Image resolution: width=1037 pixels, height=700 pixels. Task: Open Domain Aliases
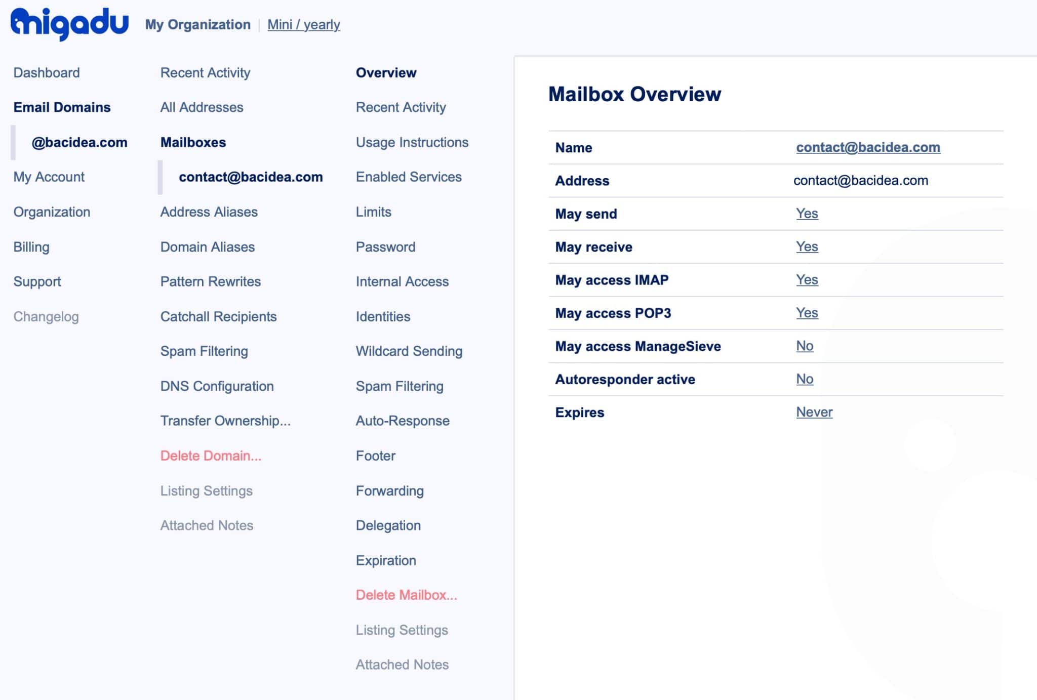pyautogui.click(x=208, y=246)
